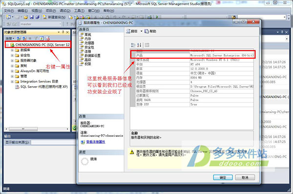Open the File menu

[9, 11]
